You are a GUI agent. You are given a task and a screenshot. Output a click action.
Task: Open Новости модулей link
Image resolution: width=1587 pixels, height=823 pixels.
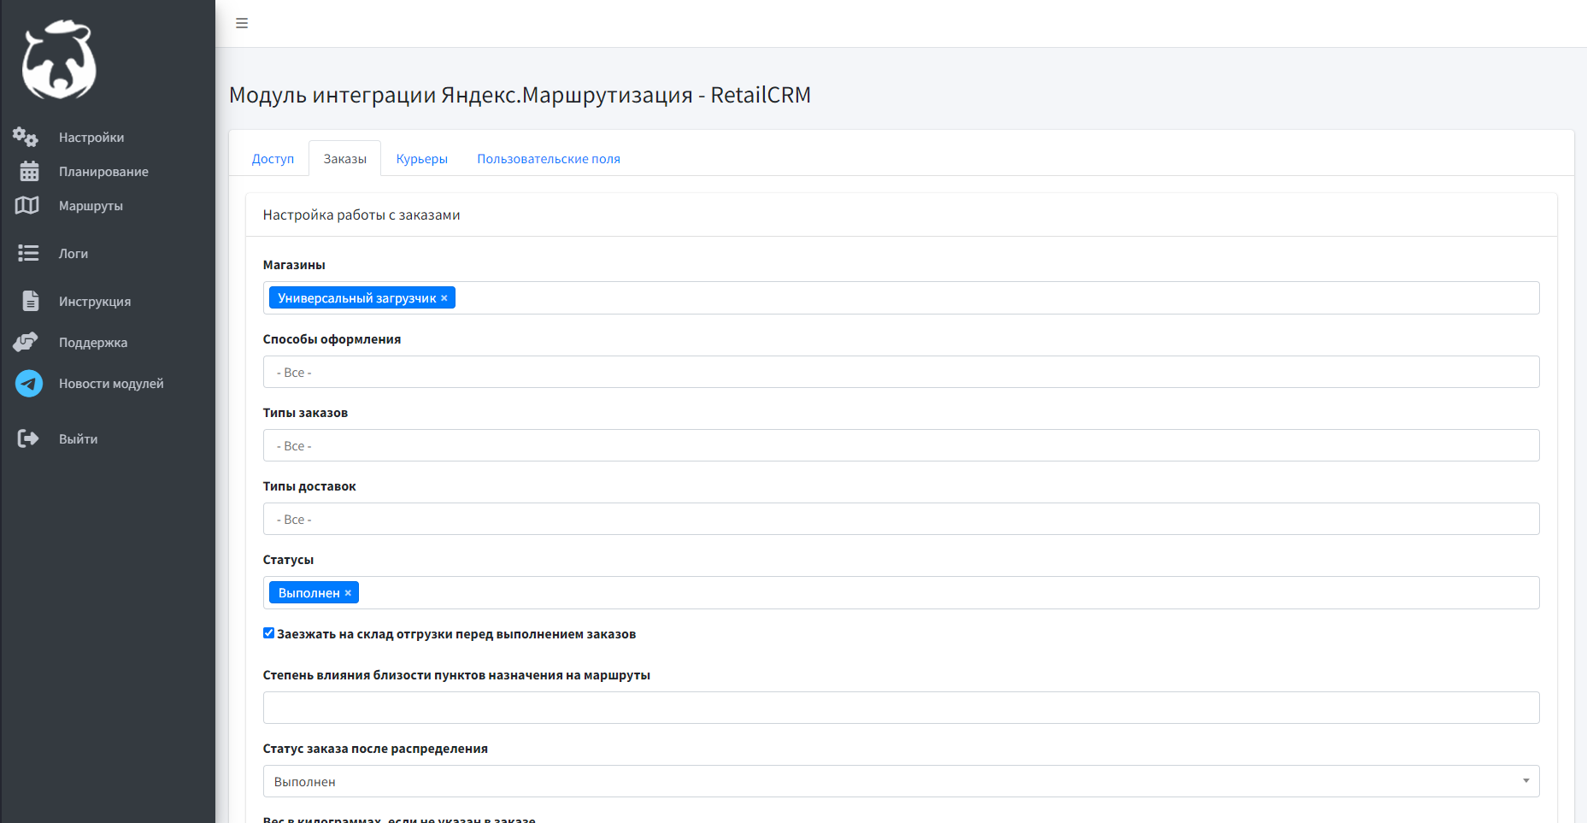(x=111, y=383)
